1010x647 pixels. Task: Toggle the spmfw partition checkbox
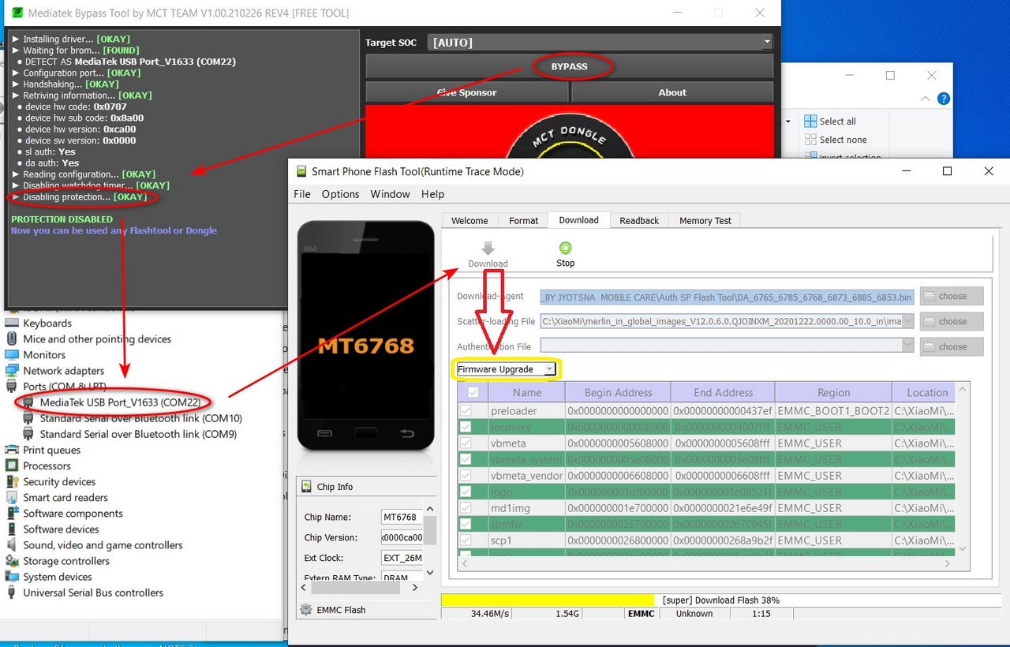coord(466,524)
